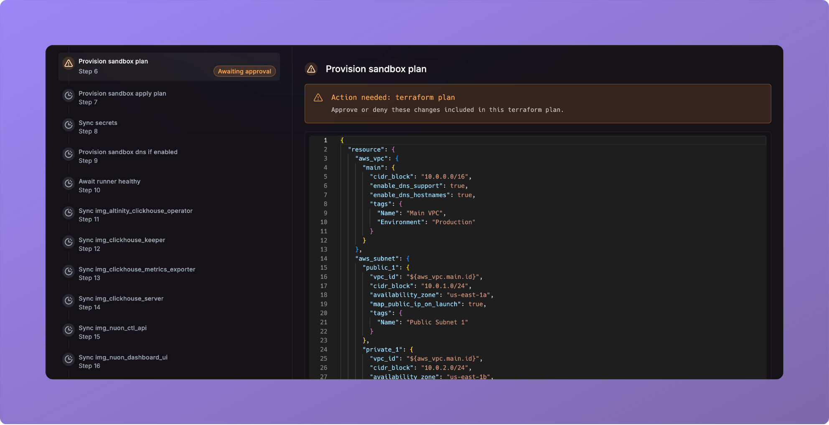Screen dimensions: 829x425
Task: Open Sync img_clickhouse_server step
Action: tap(169, 303)
